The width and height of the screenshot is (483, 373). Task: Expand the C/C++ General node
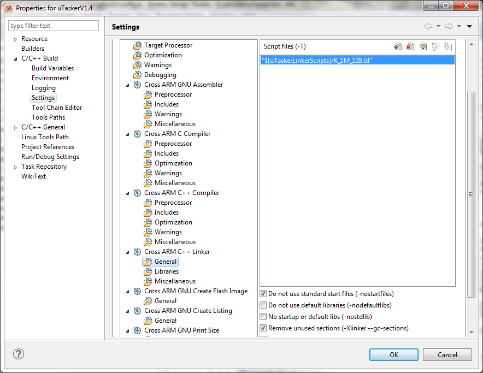pyautogui.click(x=15, y=128)
